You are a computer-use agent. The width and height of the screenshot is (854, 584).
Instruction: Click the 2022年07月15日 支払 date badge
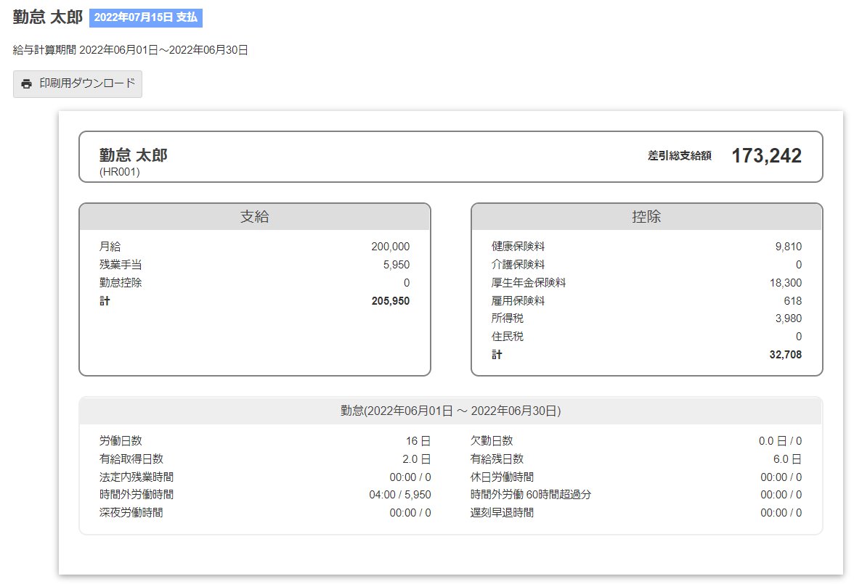point(146,17)
